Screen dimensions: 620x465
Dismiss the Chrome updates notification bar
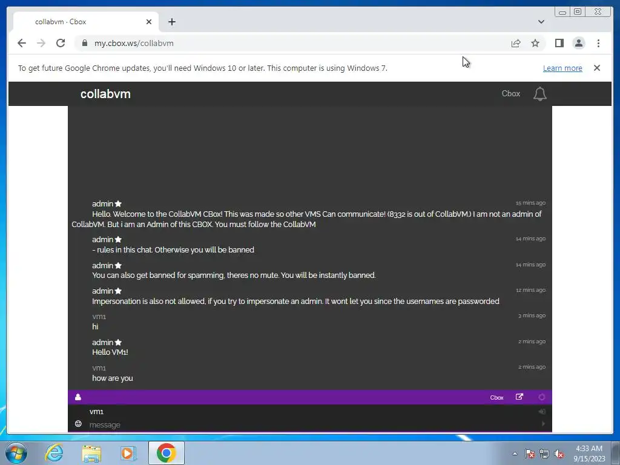(597, 68)
